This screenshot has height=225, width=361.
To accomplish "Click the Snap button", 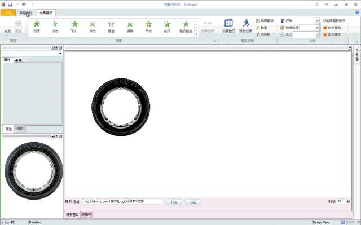I will [x=193, y=202].
